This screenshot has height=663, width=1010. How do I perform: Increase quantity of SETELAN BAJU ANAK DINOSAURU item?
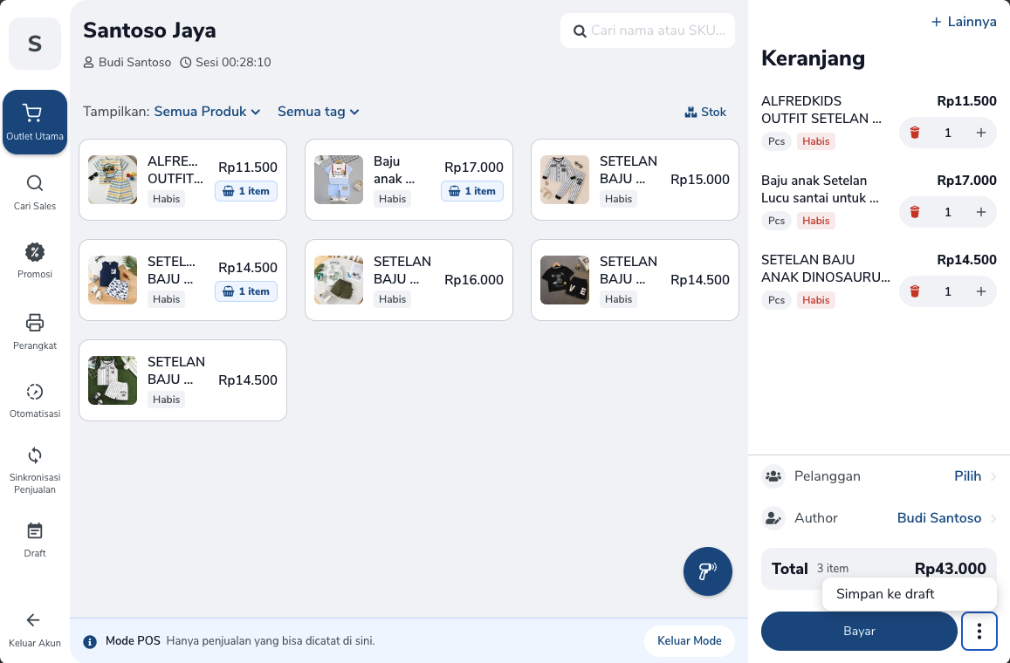981,291
